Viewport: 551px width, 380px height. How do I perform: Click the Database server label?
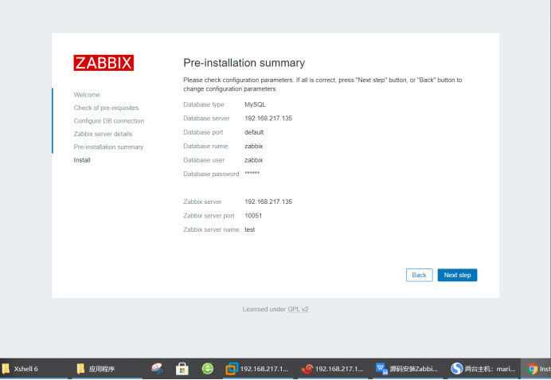[x=207, y=119]
